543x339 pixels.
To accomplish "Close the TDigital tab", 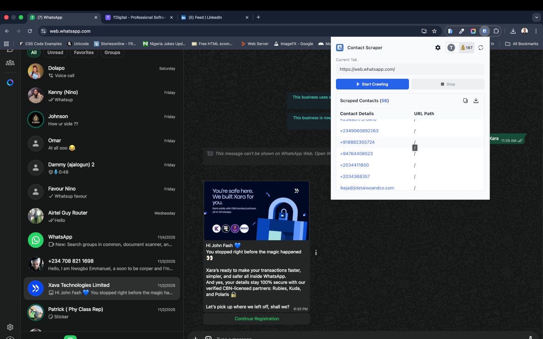I will pyautogui.click(x=171, y=17).
